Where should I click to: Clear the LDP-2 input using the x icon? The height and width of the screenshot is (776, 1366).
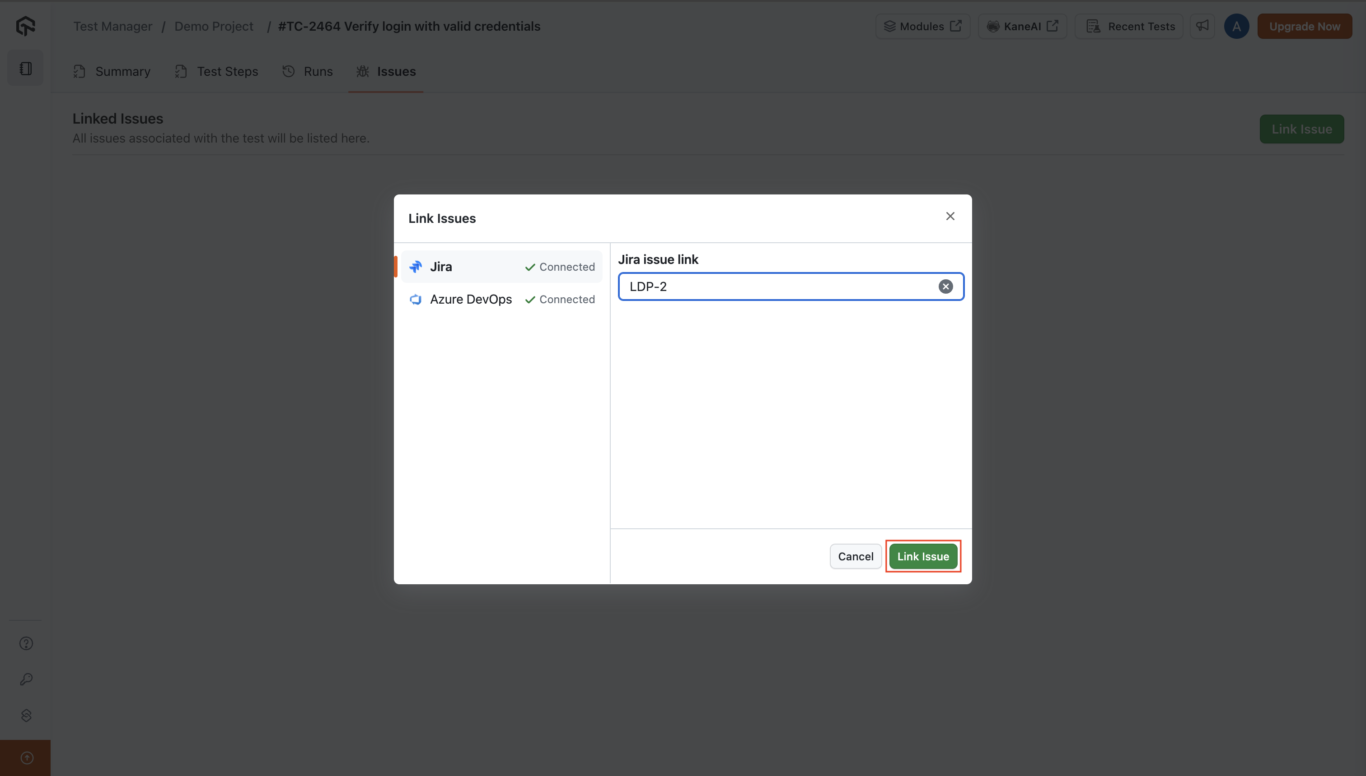pos(945,286)
